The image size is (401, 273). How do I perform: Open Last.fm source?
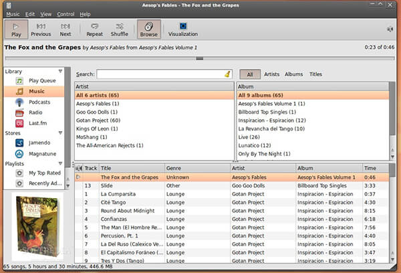point(34,123)
